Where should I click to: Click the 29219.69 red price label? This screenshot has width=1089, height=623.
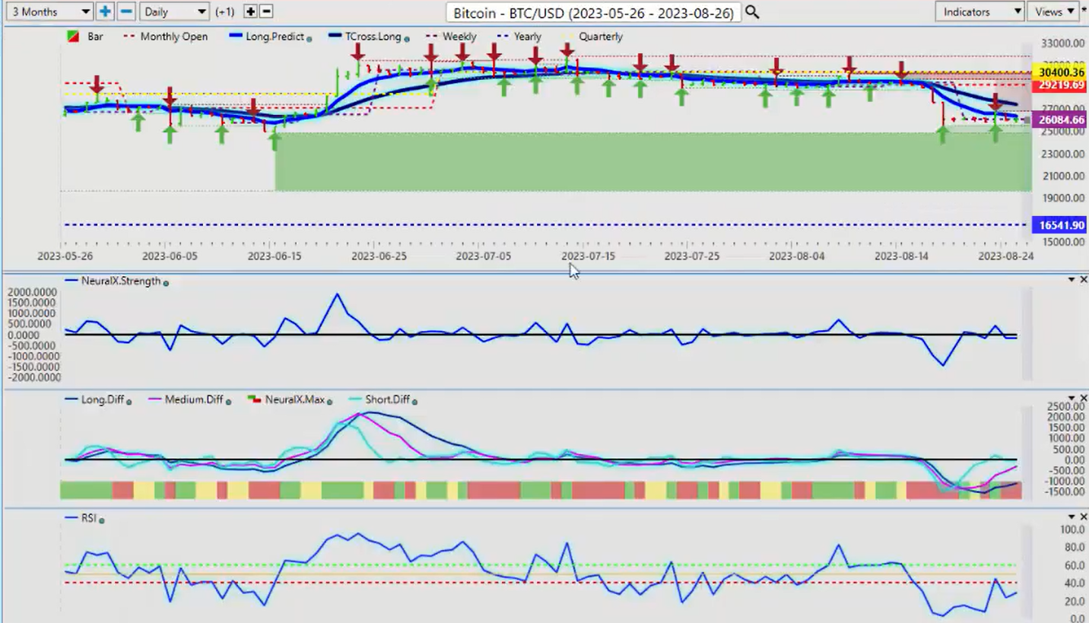1060,84
